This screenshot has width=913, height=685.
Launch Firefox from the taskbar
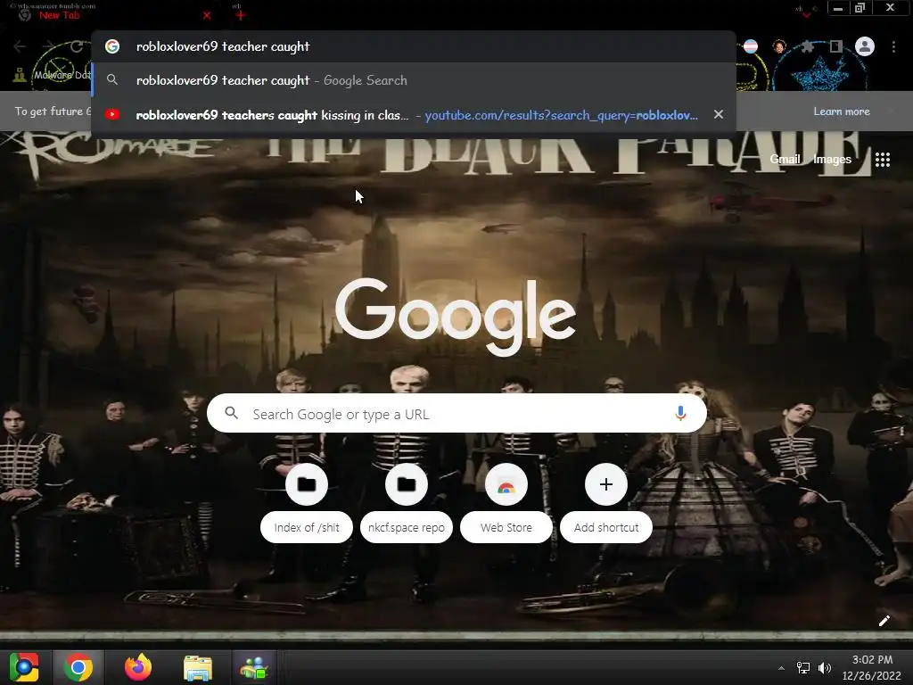(x=138, y=667)
